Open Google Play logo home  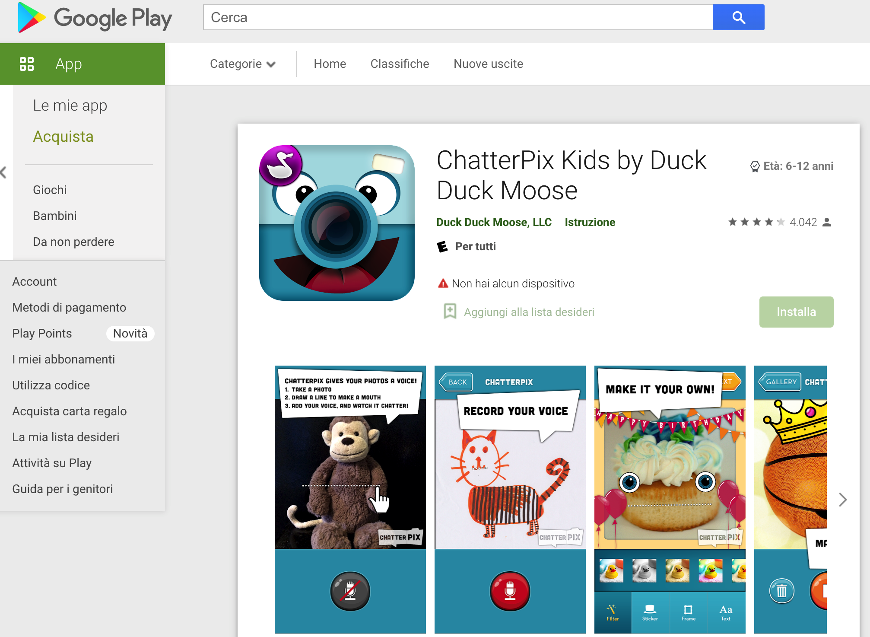click(95, 18)
